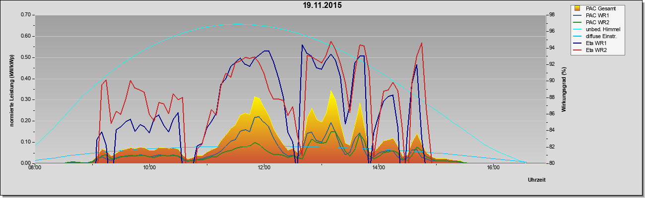This screenshot has height=198, width=645.
Task: Click the chart title 19.11.2015
Action: (x=322, y=6)
